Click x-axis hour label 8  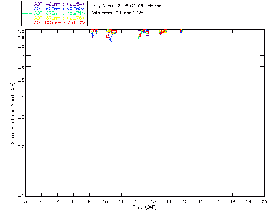tap(74, 201)
